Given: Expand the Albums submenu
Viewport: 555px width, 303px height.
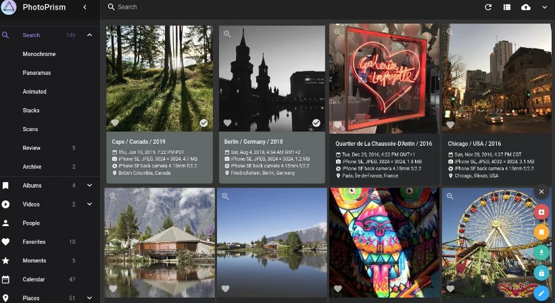Looking at the screenshot, I should pos(89,186).
